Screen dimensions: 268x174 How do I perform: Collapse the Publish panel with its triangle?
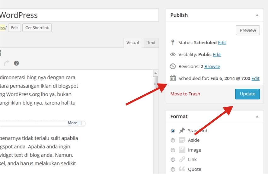click(x=257, y=15)
